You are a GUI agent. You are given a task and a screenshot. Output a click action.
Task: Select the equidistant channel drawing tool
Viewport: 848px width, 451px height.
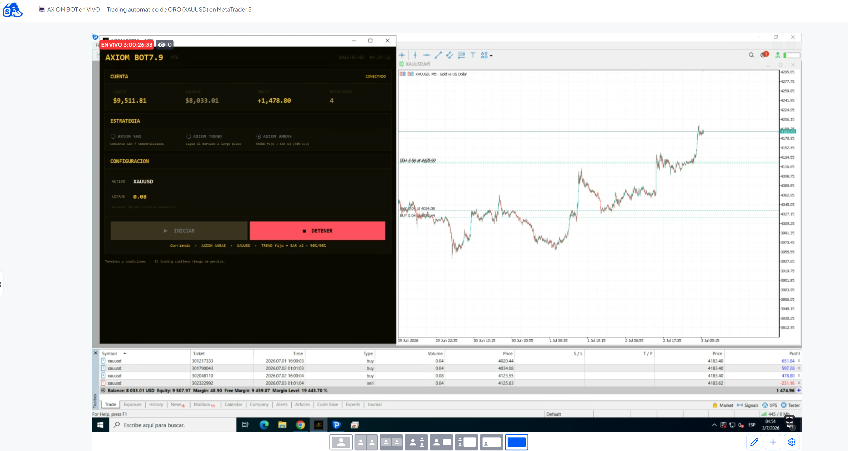pyautogui.click(x=450, y=55)
